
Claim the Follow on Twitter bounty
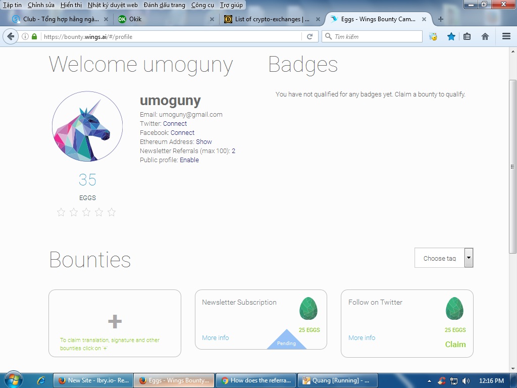455,345
